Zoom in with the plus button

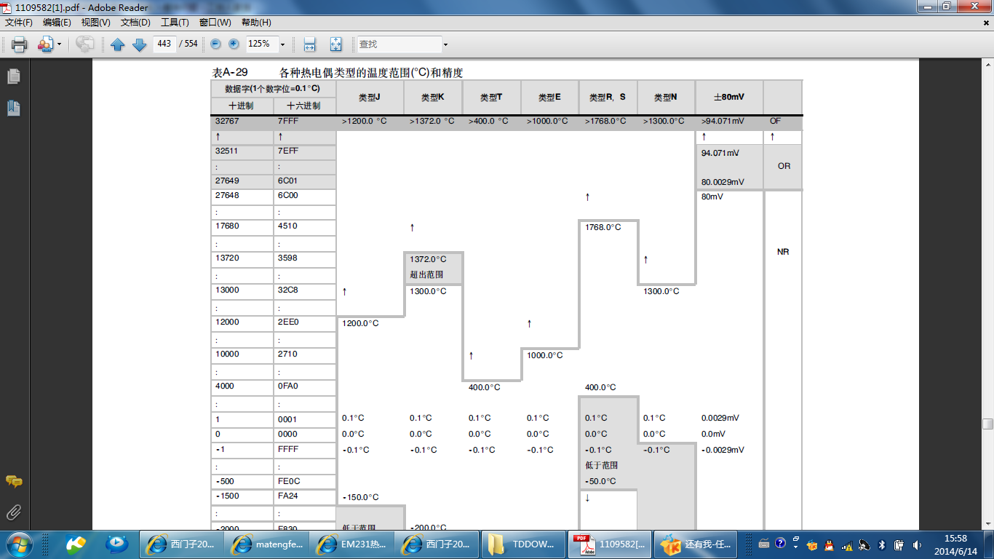(x=234, y=44)
